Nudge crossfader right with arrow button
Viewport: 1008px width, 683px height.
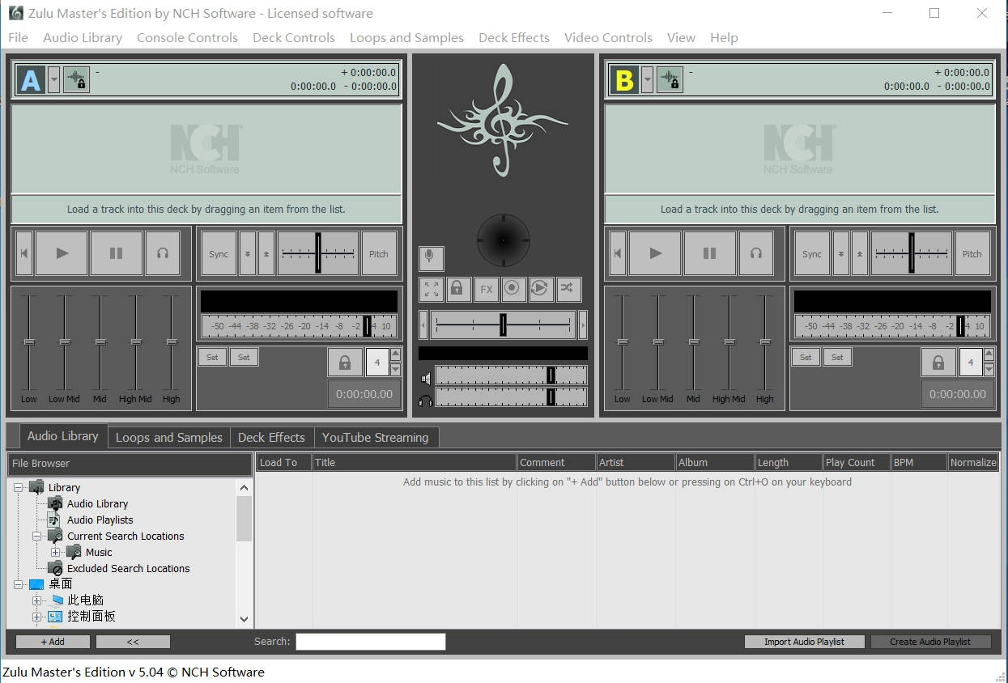(583, 325)
